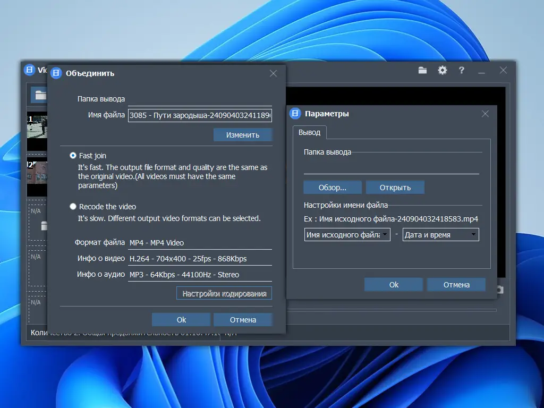Choose the Recode the video option
Screen dimensions: 544x408
(x=73, y=207)
